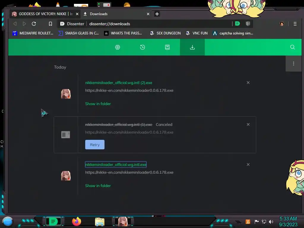Go forward to next page
The image size is (304, 228).
pyautogui.click(x=24, y=24)
